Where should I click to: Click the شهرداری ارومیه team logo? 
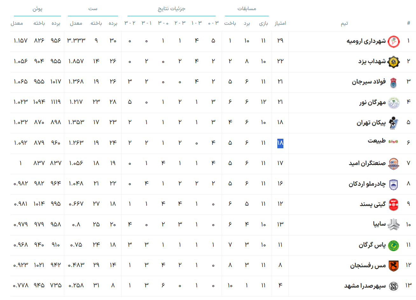tap(394, 41)
